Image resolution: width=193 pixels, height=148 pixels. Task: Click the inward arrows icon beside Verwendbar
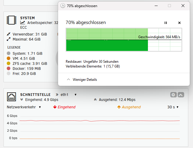(9, 34)
